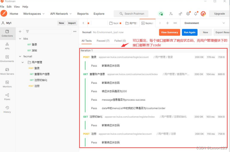Open the tab bar three-dot options

[x=175, y=23]
